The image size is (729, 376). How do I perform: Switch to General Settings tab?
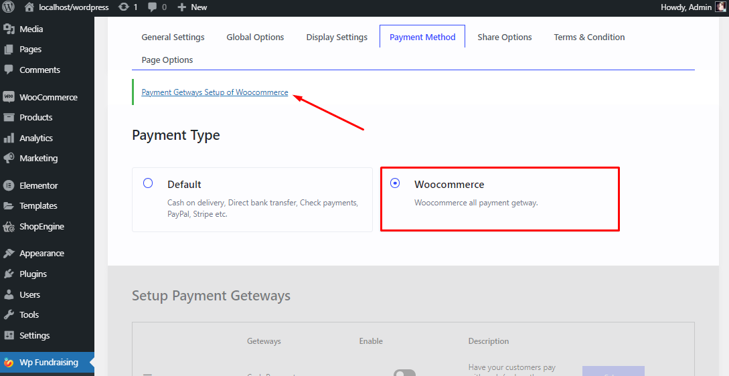click(173, 37)
